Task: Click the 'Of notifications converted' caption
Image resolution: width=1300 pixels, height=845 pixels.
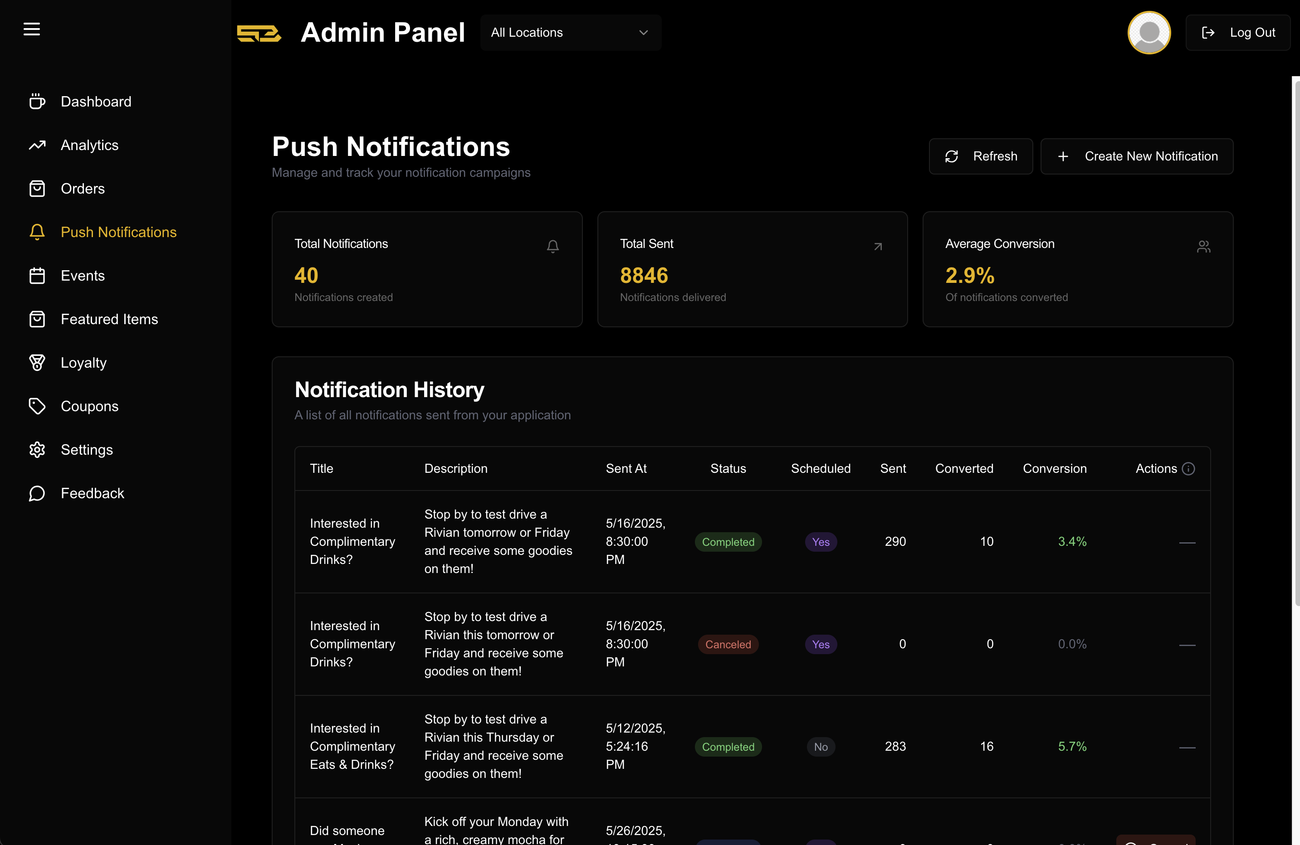Action: tap(1007, 297)
